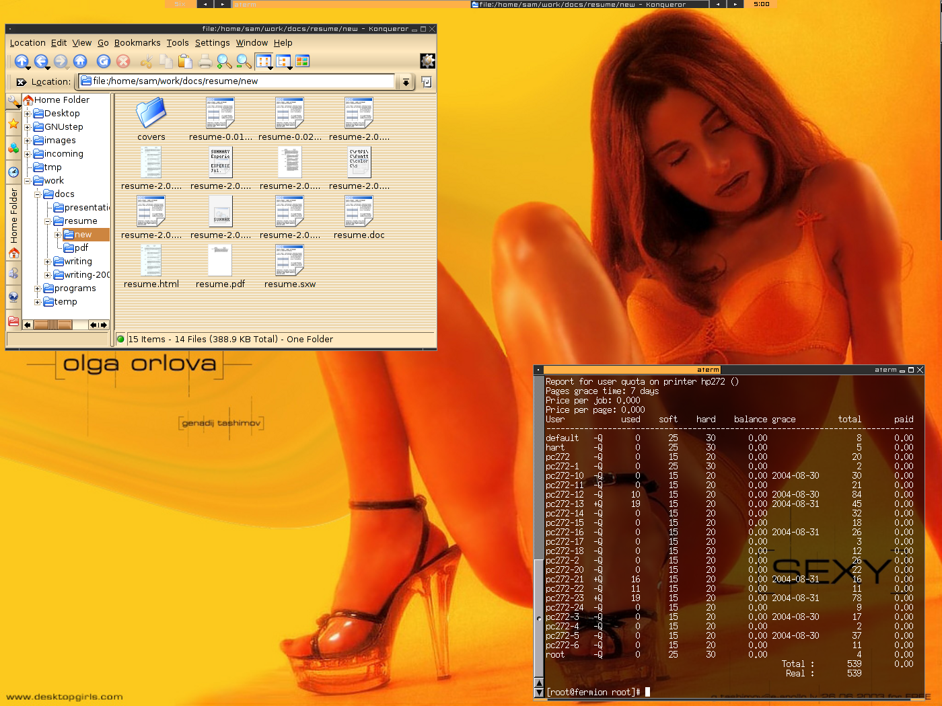Switch to Konqueror task in top taskbar
The image size is (942, 706).
(589, 4)
